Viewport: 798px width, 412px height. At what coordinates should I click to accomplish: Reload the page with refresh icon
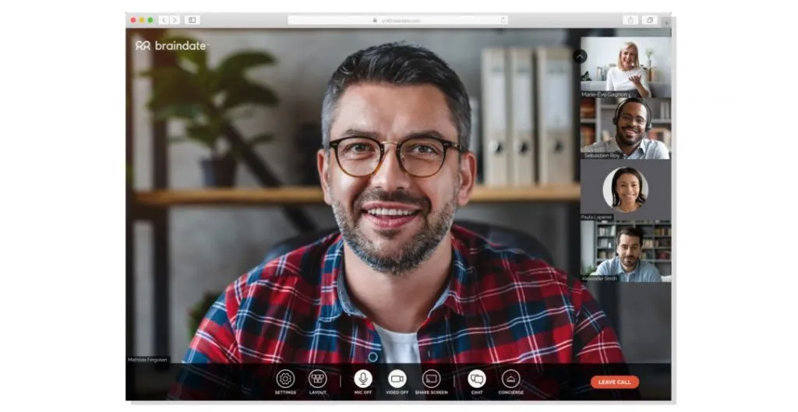503,19
